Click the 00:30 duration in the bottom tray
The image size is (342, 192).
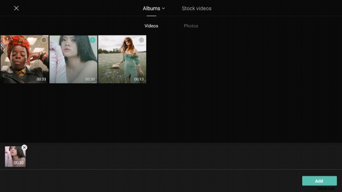tap(19, 163)
